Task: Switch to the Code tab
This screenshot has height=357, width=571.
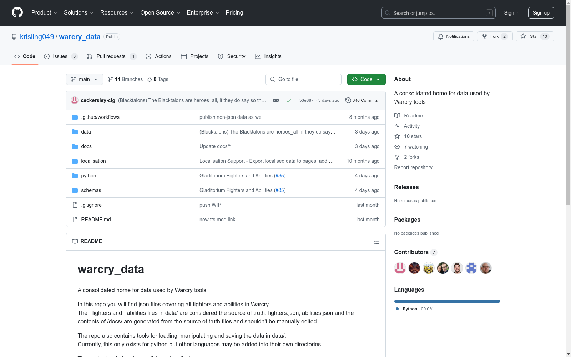Action: tap(25, 56)
